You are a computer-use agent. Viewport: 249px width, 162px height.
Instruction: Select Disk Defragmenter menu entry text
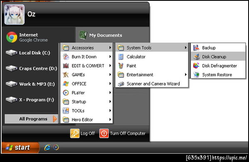click(x=220, y=66)
